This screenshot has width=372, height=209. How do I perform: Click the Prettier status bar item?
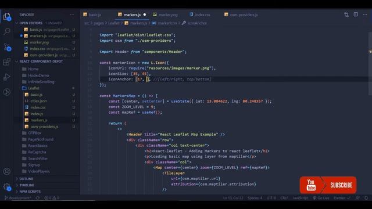(342, 197)
